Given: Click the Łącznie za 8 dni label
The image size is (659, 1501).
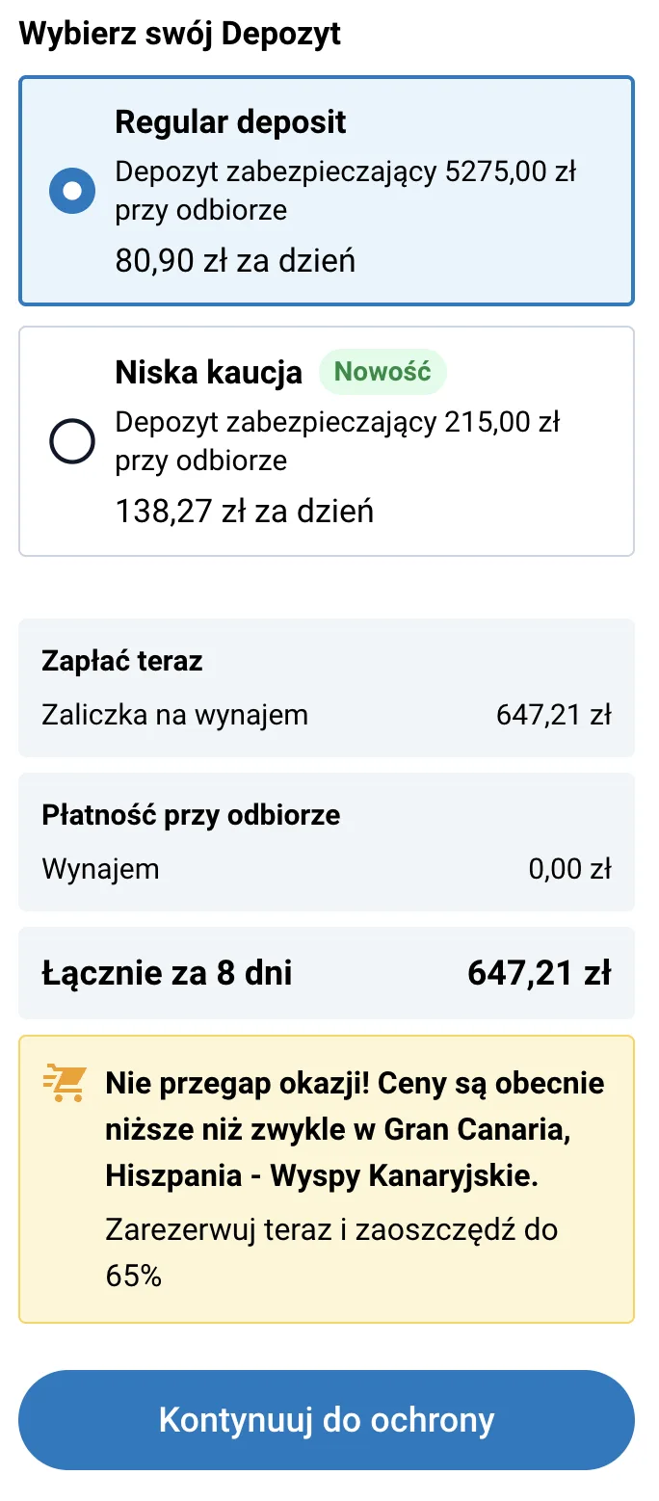Looking at the screenshot, I should point(167,973).
